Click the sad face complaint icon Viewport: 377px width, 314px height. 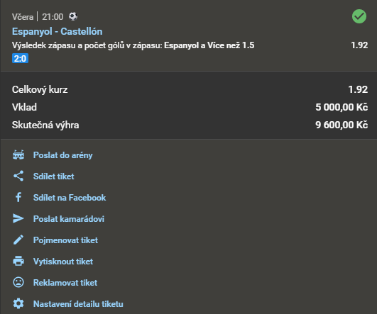tap(18, 282)
